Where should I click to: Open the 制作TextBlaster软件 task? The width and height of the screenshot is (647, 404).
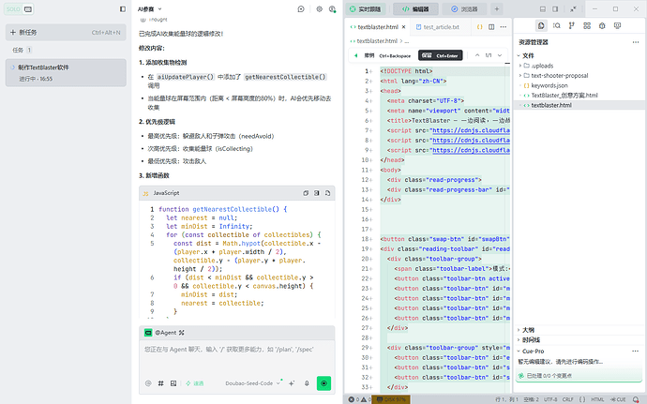pos(66,72)
